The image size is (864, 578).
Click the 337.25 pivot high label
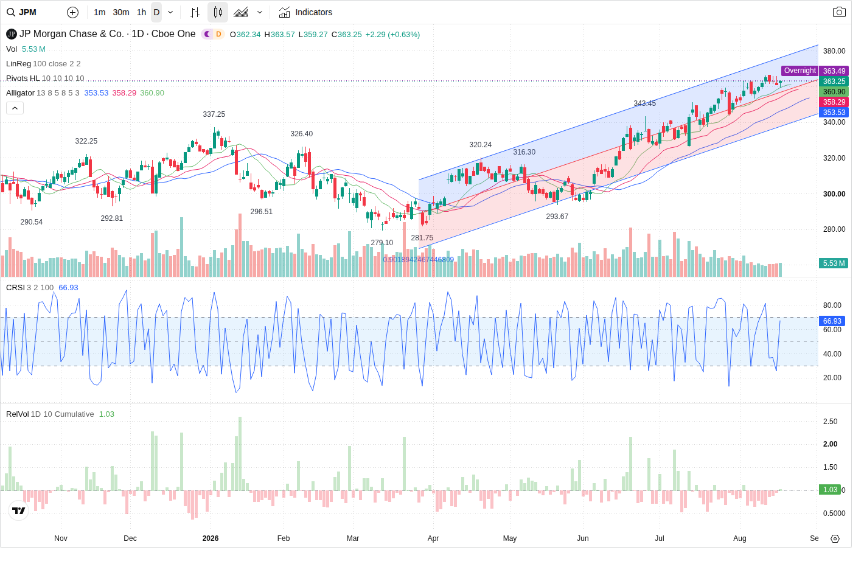click(x=214, y=114)
